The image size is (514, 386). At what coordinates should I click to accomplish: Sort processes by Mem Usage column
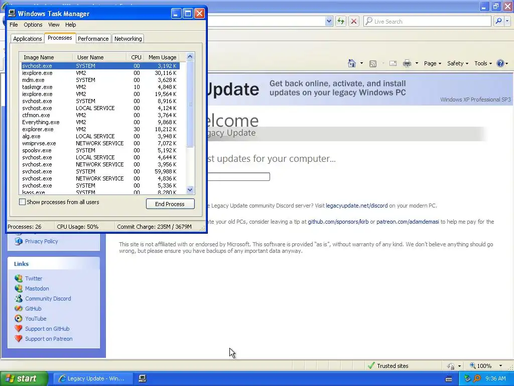click(x=162, y=57)
